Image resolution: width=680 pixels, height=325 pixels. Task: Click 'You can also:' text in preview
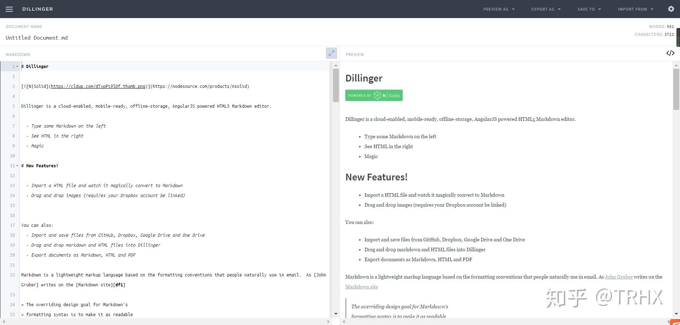(x=359, y=223)
